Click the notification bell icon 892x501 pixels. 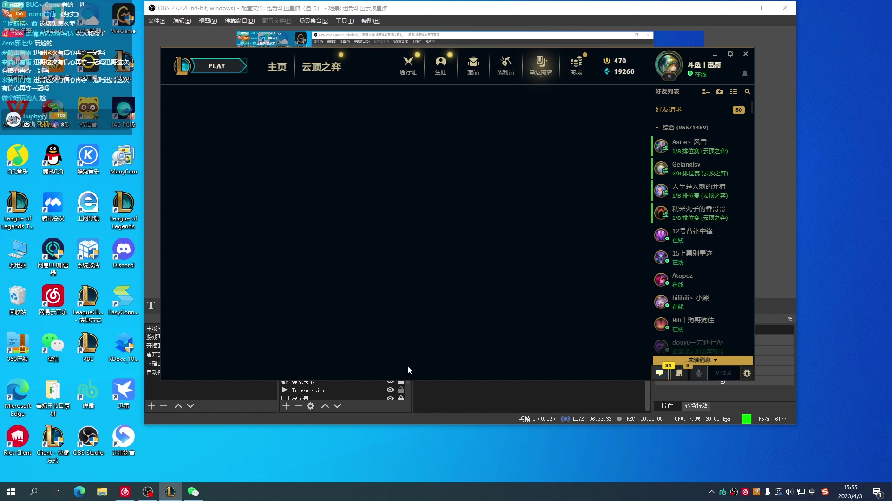pos(745,74)
